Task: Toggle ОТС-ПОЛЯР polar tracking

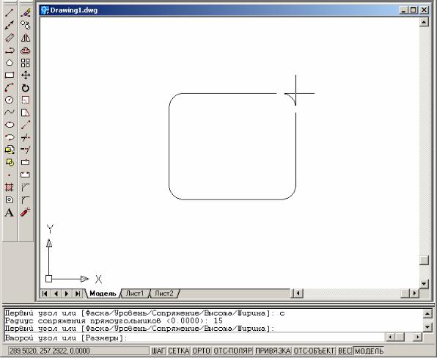Action: click(232, 351)
